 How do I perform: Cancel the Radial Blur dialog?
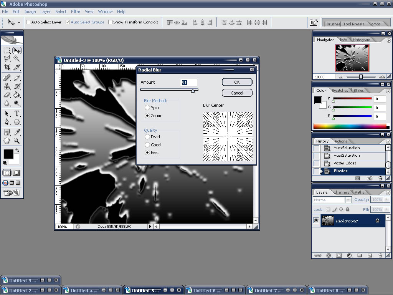point(237,93)
